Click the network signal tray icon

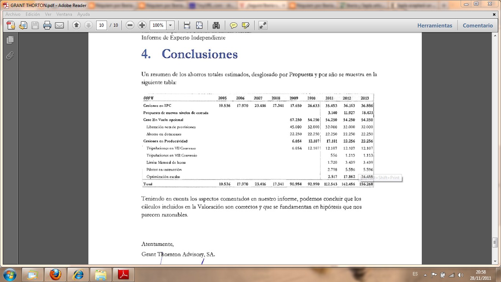coord(452,275)
